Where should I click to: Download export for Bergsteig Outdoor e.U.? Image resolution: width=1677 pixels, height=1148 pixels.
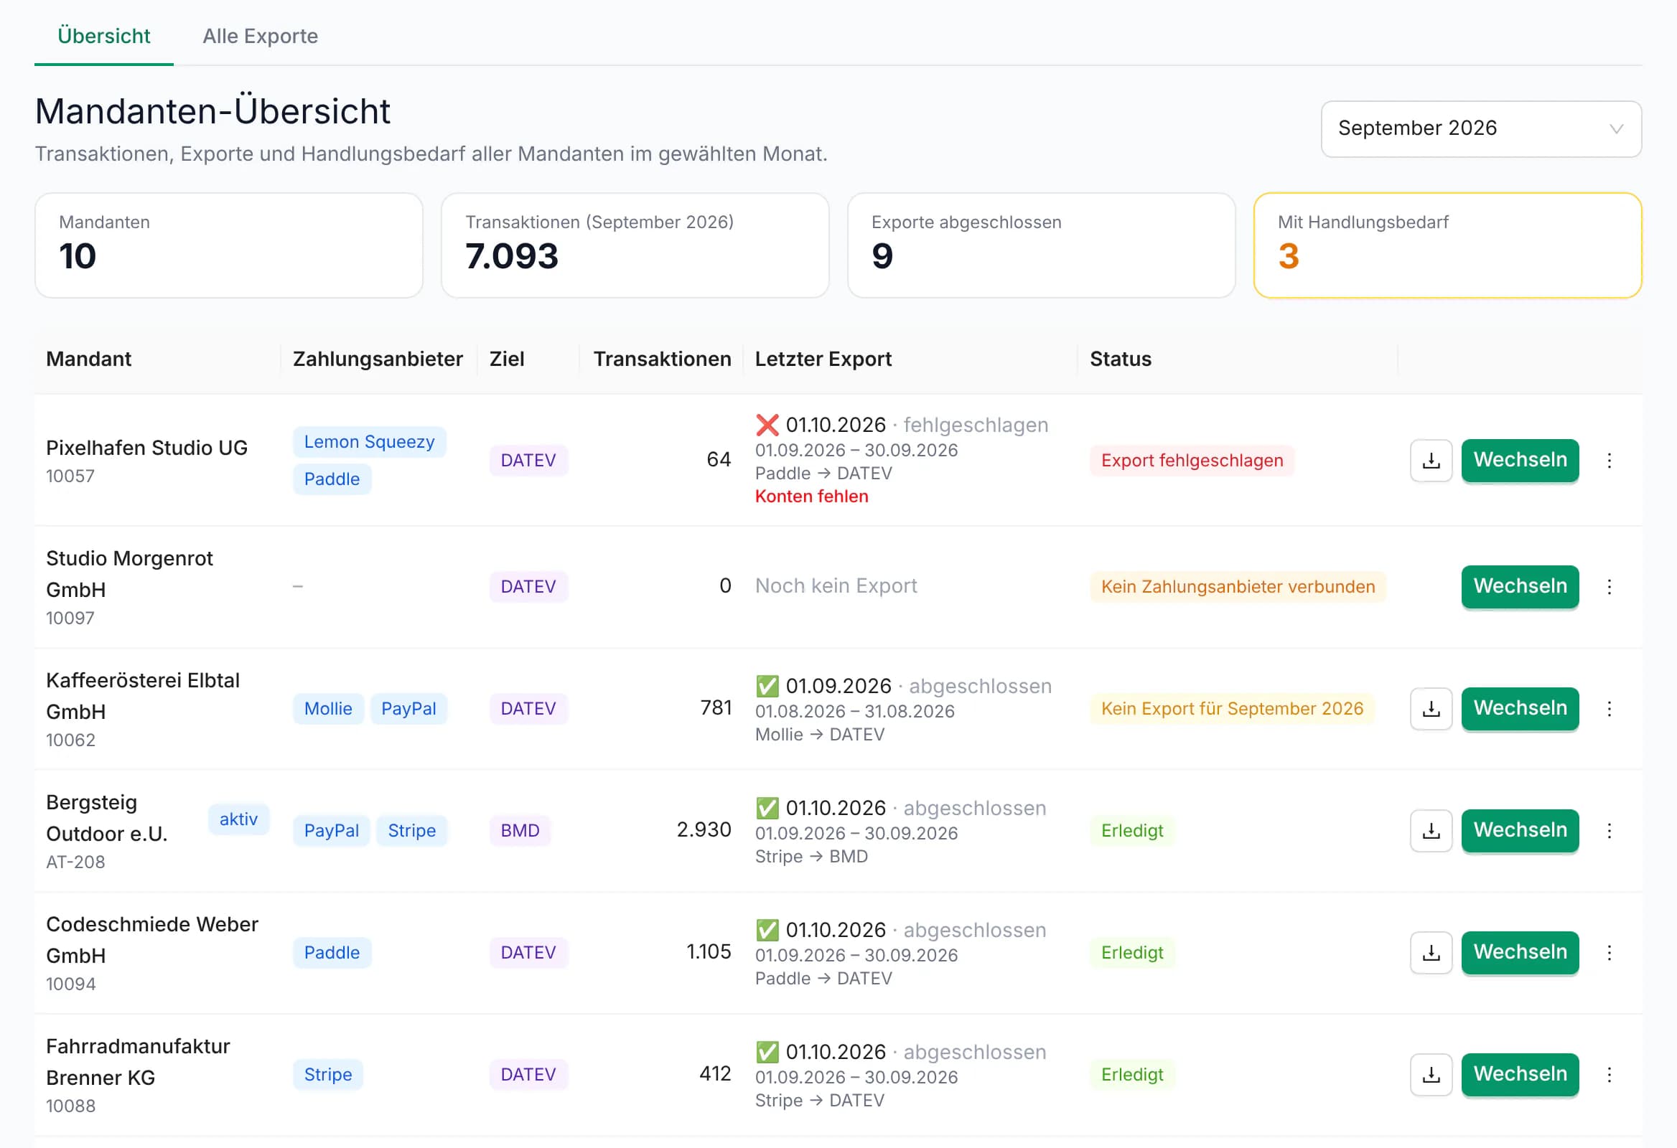point(1431,830)
